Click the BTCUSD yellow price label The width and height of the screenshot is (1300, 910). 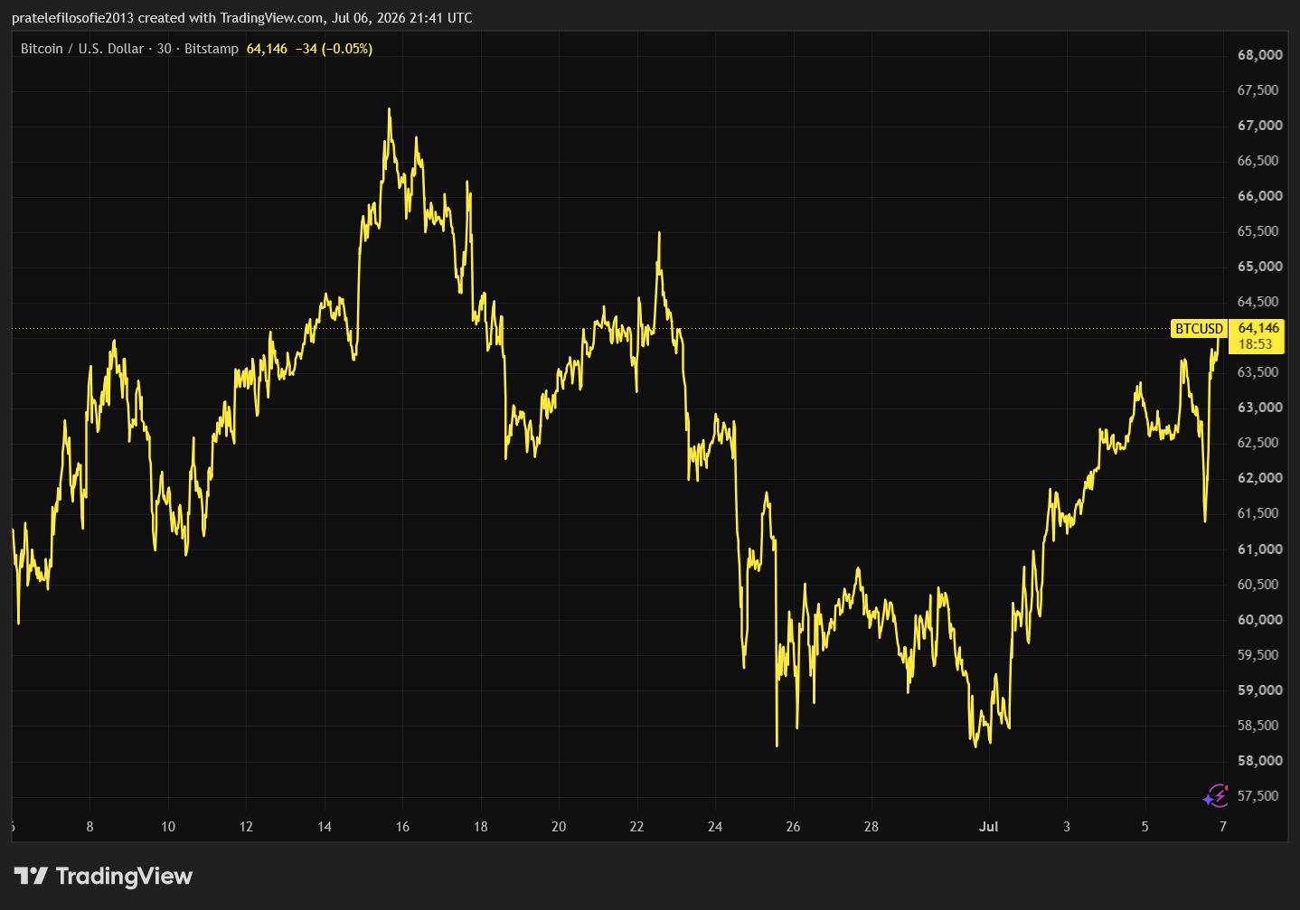pos(1199,329)
